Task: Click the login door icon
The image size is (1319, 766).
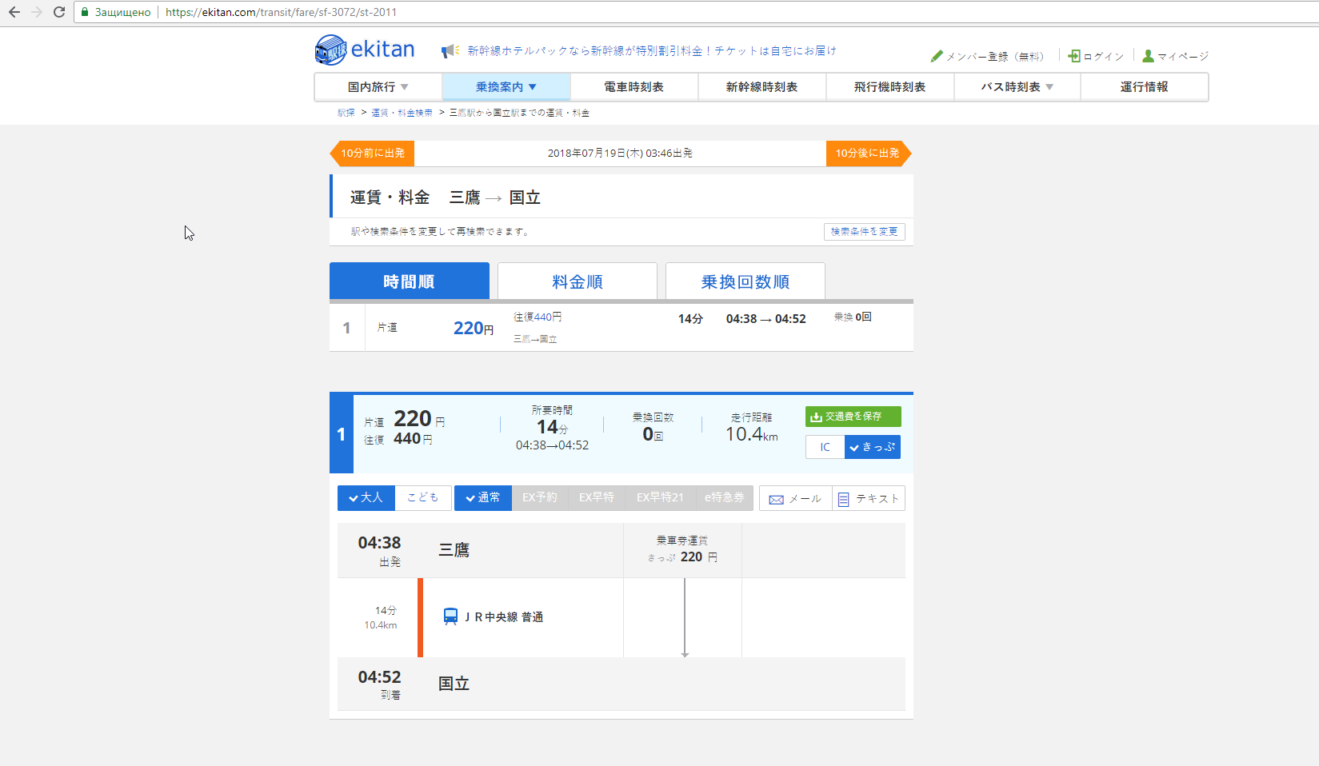Action: (1074, 56)
